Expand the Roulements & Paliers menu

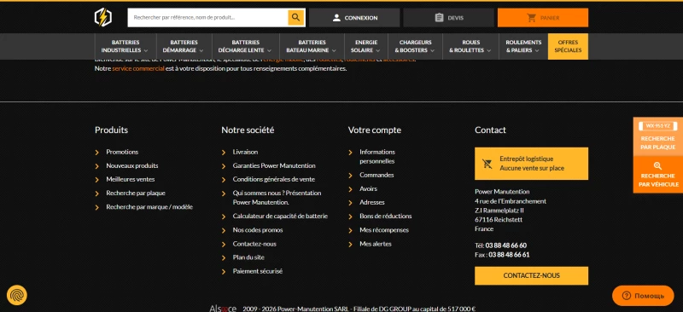point(523,46)
